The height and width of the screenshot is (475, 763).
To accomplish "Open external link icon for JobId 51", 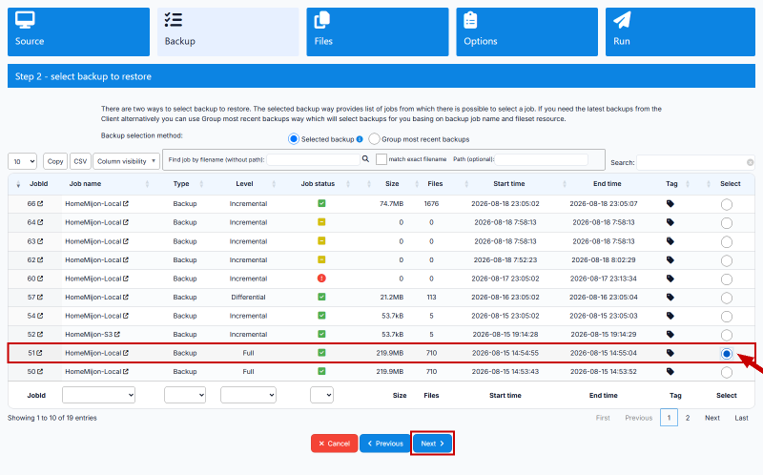I will pos(39,353).
